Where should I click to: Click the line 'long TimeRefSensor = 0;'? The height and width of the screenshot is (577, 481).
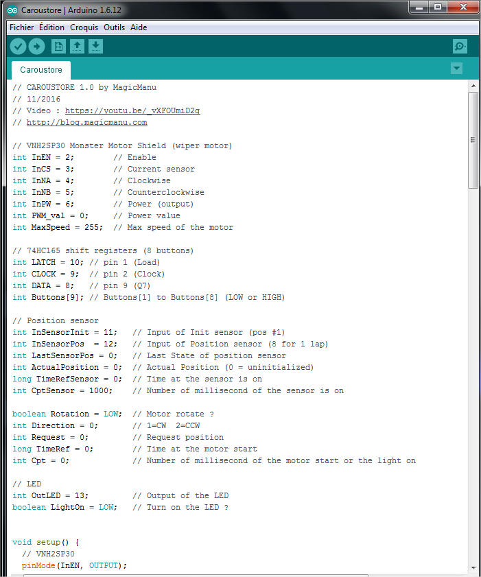coord(67,379)
